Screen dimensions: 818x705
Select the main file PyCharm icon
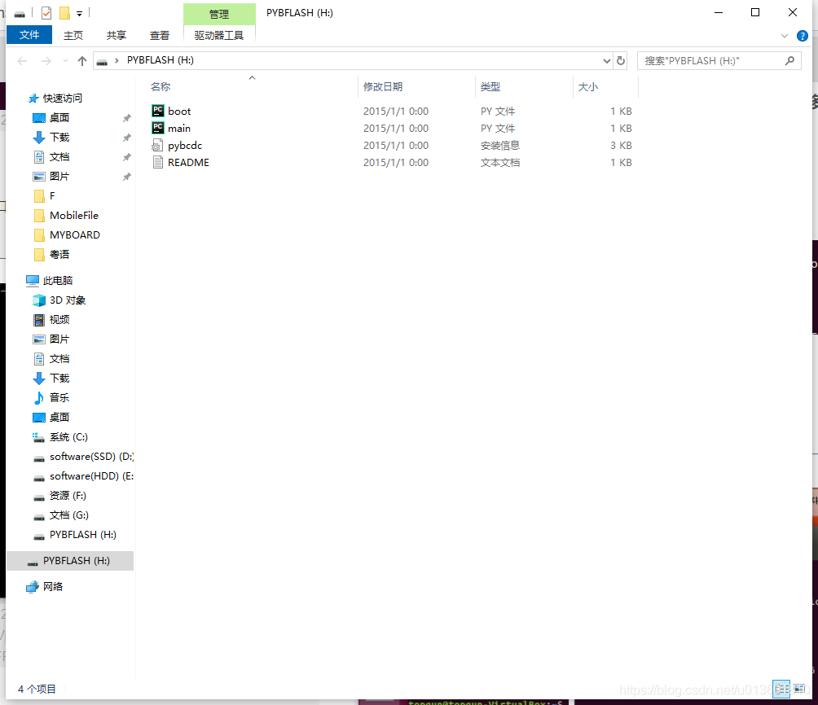click(x=158, y=128)
